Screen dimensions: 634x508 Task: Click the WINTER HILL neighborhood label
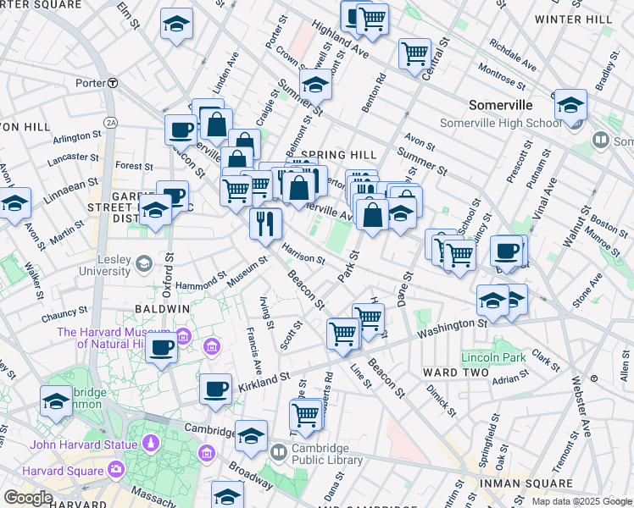pos(573,19)
